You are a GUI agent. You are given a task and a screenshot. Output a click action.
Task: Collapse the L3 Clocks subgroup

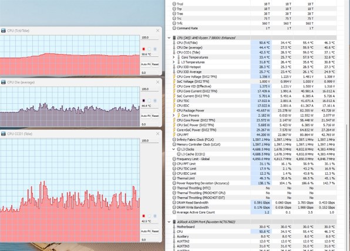(174, 150)
